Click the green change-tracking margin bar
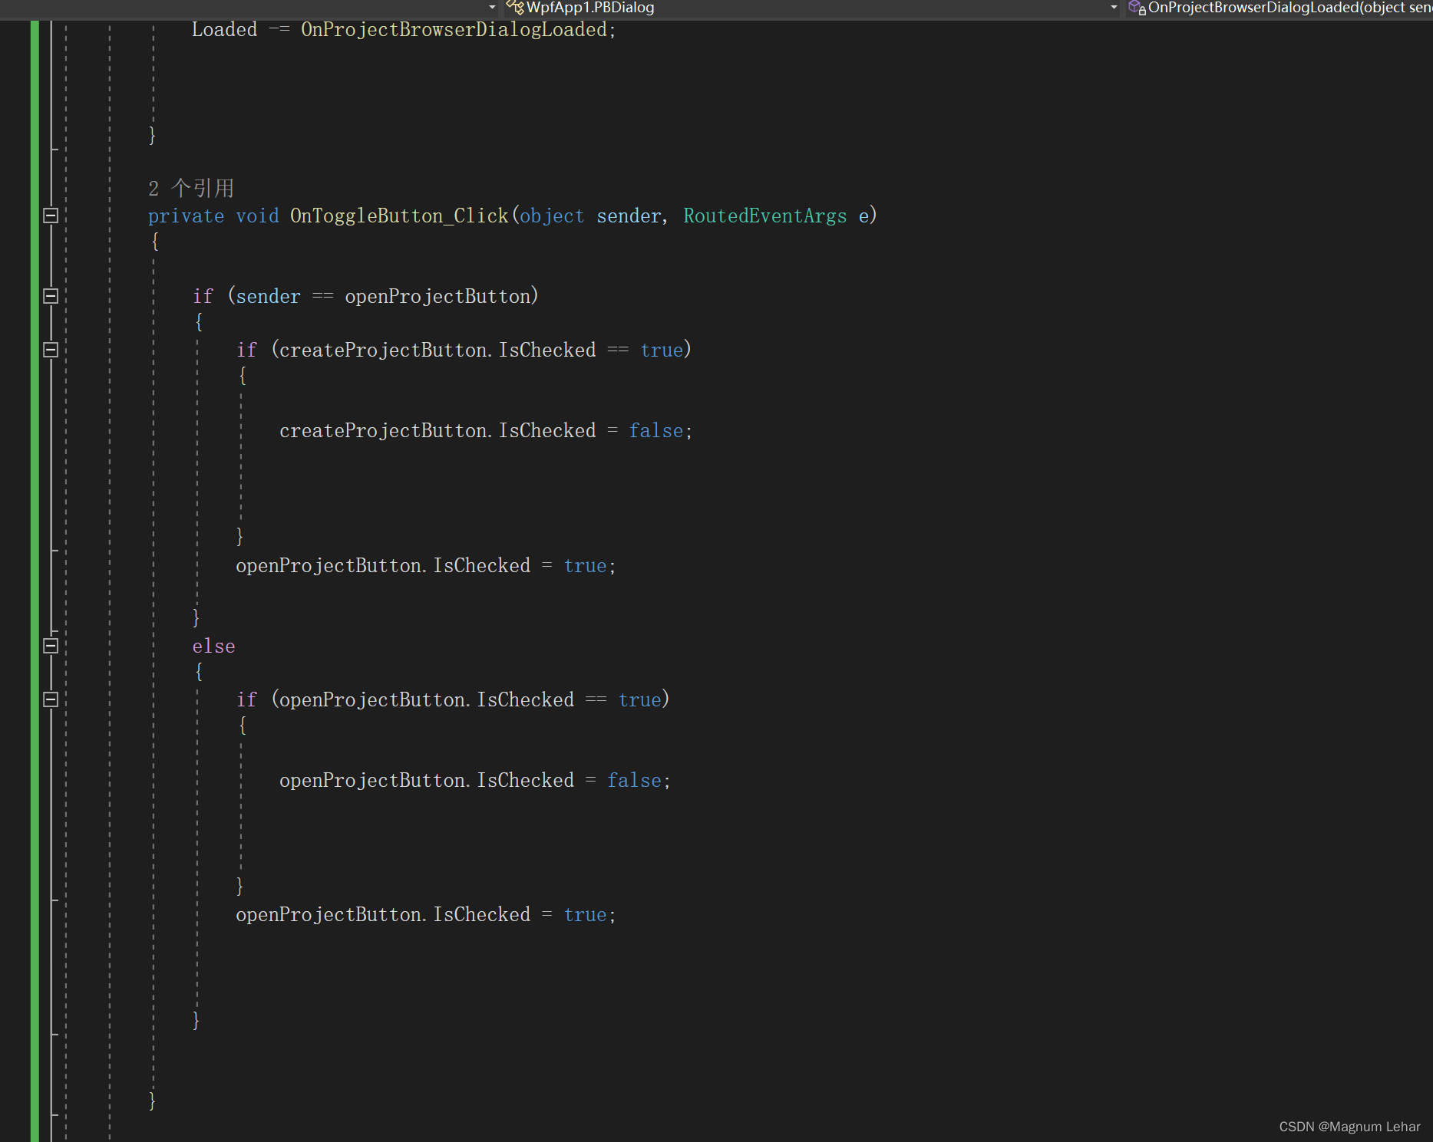 34,537
